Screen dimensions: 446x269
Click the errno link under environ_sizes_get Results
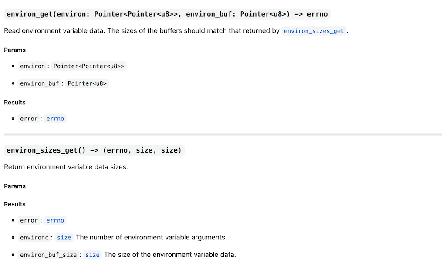click(x=55, y=220)
